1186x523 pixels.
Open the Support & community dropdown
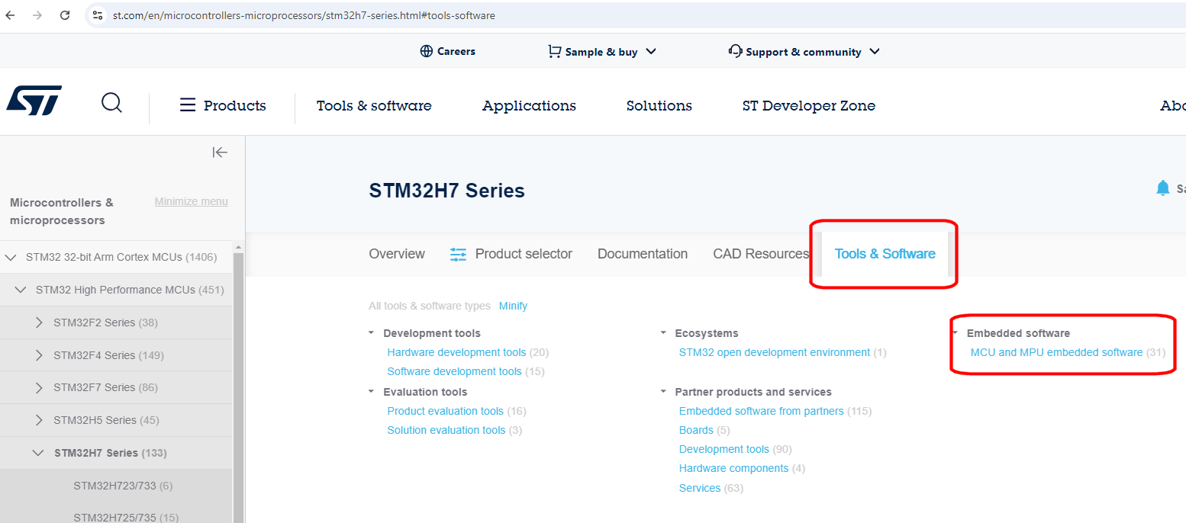[x=875, y=51]
